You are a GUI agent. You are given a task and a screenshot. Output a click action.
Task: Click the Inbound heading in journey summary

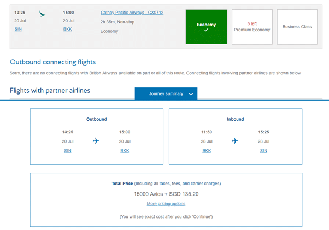(x=235, y=119)
